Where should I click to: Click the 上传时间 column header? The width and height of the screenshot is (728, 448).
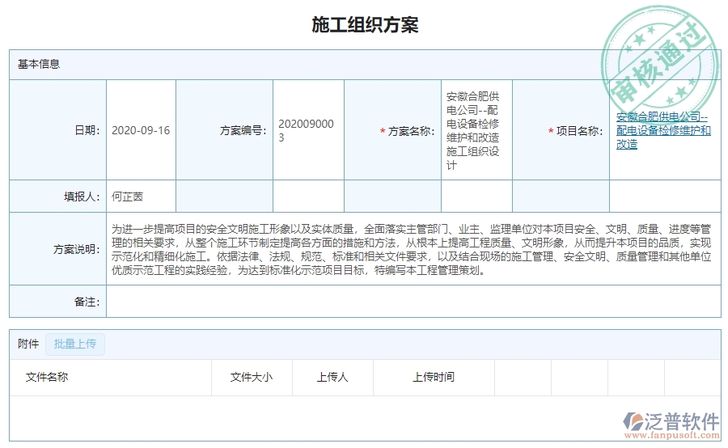[x=434, y=377]
